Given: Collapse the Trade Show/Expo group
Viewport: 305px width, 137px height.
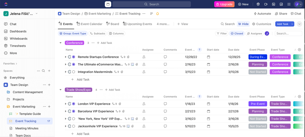Looking at the screenshot, I should coord(60,90).
